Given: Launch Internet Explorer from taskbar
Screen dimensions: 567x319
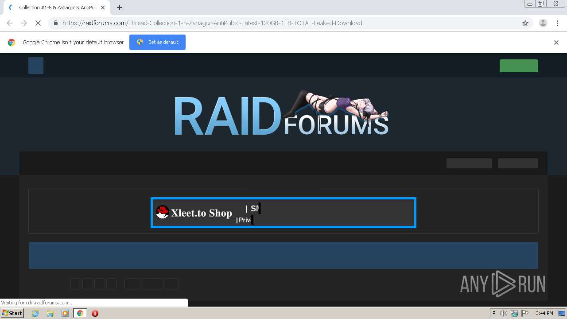Looking at the screenshot, I should click(35, 313).
